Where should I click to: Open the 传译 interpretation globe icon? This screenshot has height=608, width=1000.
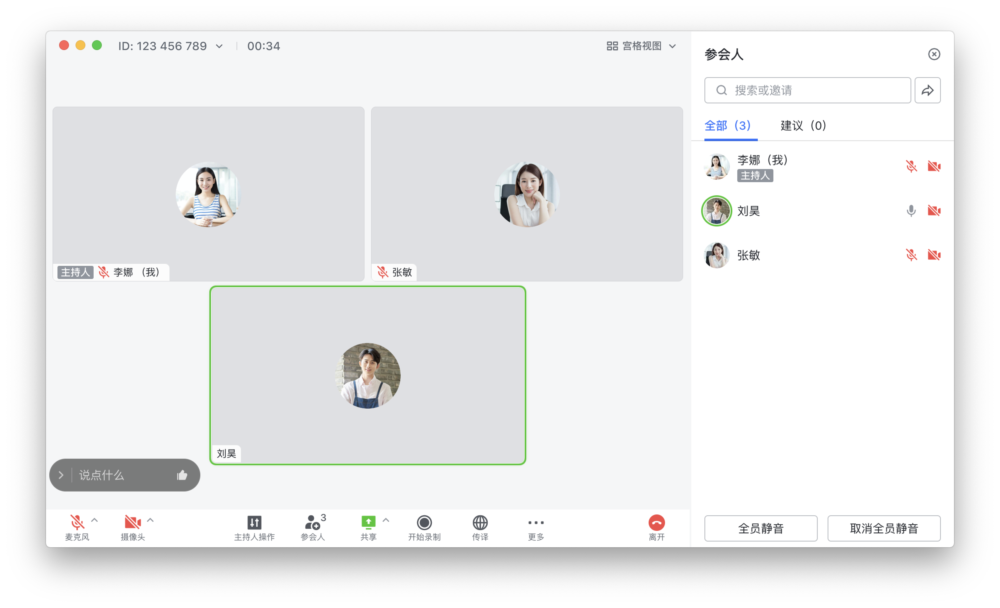[x=480, y=523]
